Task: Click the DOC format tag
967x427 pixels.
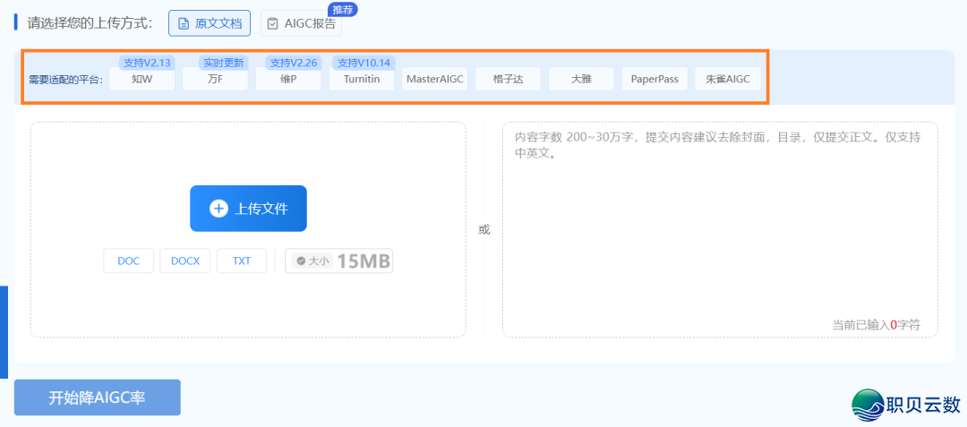Action: pos(128,260)
